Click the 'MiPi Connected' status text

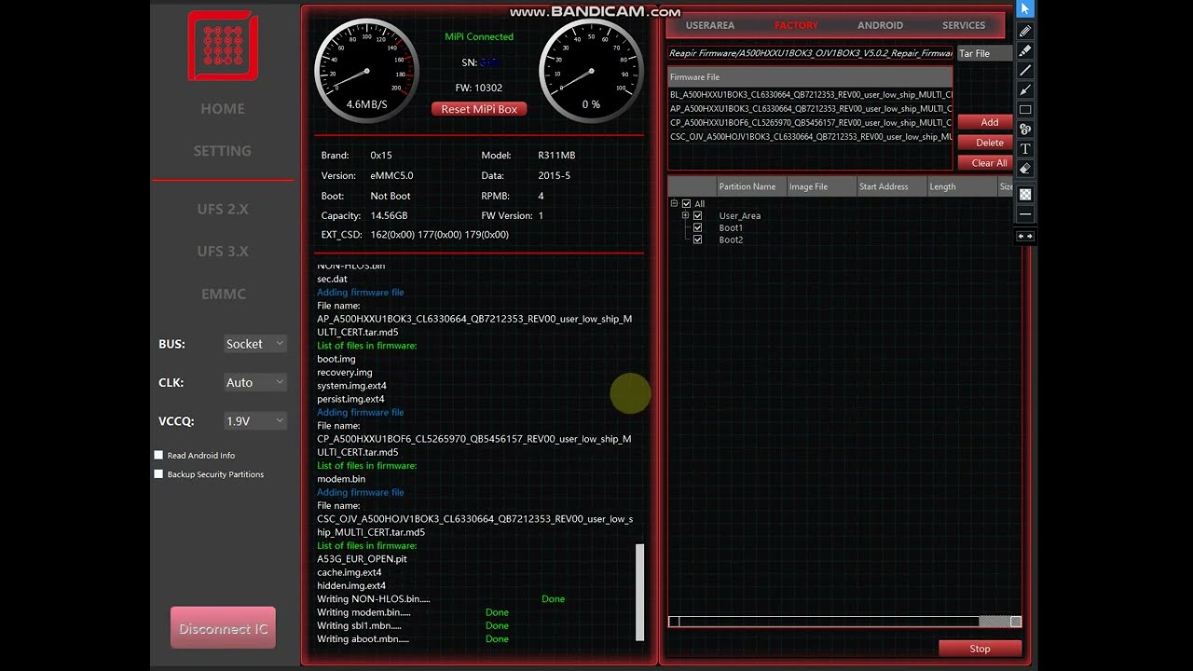pyautogui.click(x=479, y=36)
